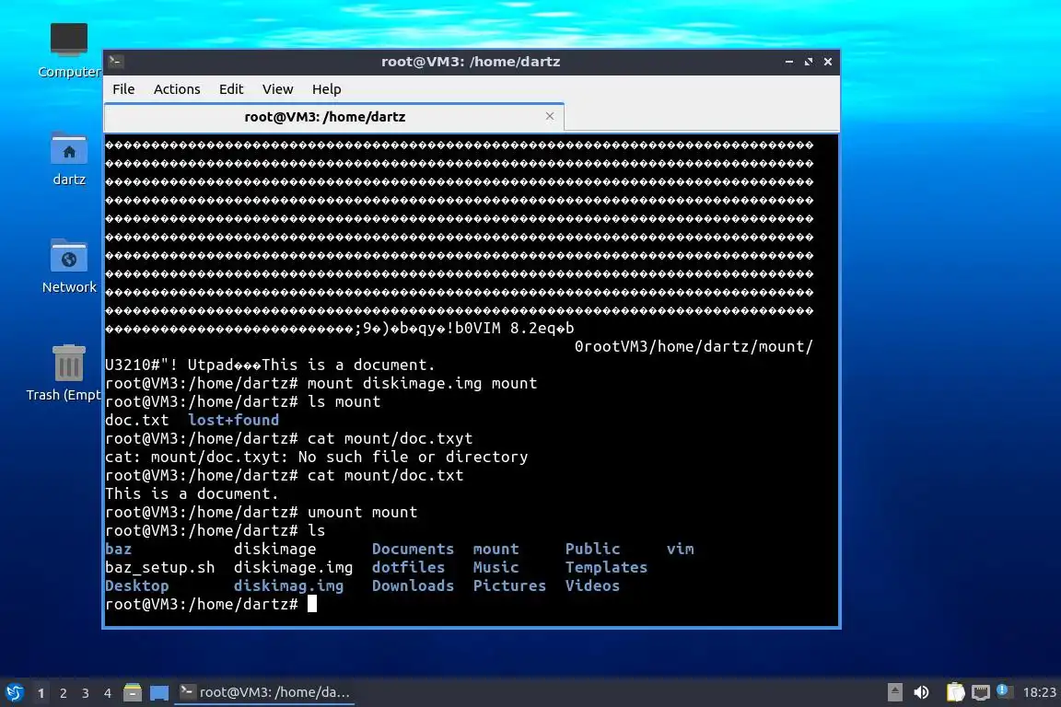Open the clipboard manager tray icon

[x=955, y=692]
